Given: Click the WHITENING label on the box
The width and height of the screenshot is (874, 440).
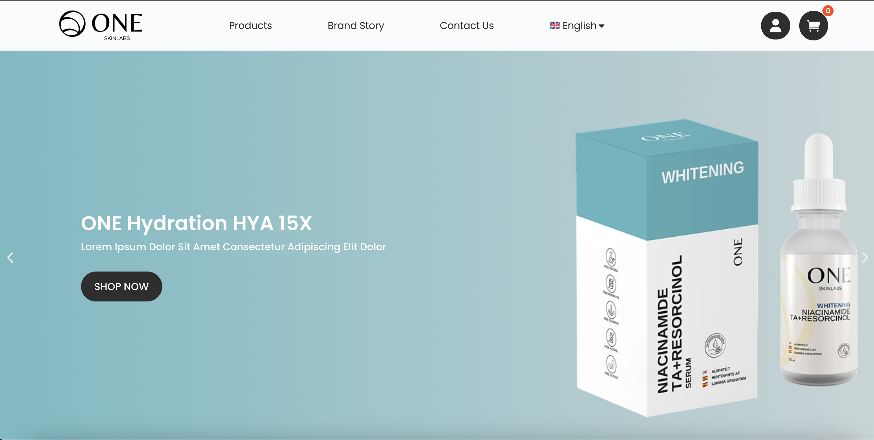Looking at the screenshot, I should pyautogui.click(x=702, y=173).
